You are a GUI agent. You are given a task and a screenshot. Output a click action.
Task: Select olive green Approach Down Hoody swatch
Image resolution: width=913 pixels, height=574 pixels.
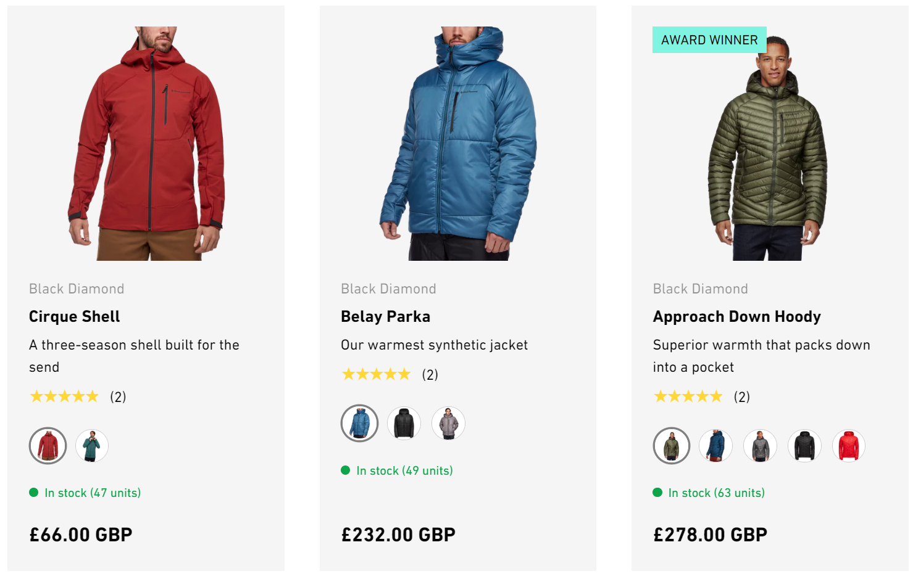click(672, 446)
